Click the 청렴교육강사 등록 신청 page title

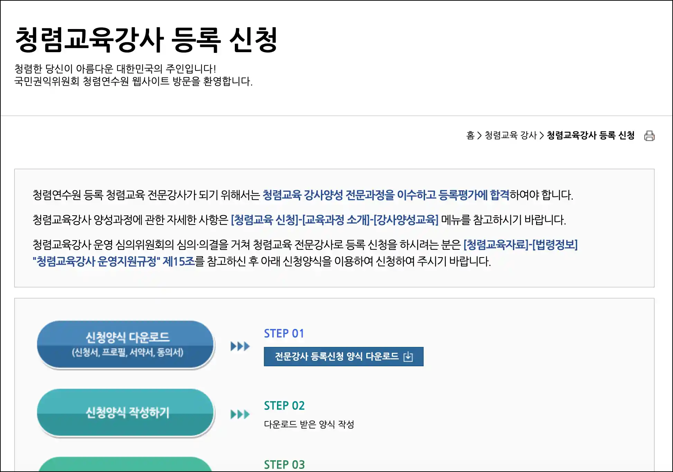pyautogui.click(x=146, y=40)
